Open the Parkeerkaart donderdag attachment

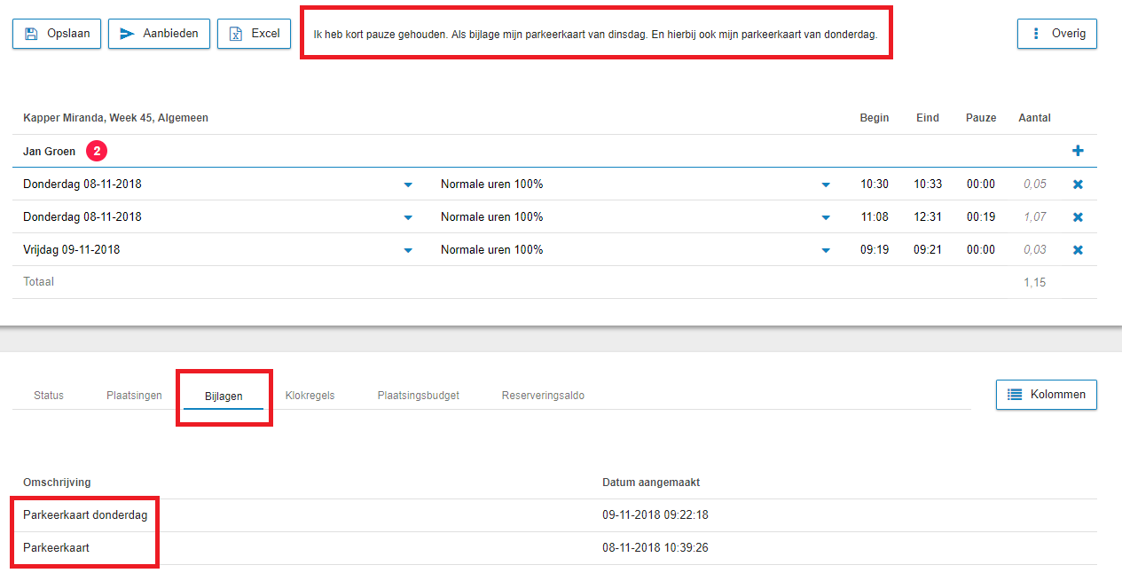tap(85, 515)
